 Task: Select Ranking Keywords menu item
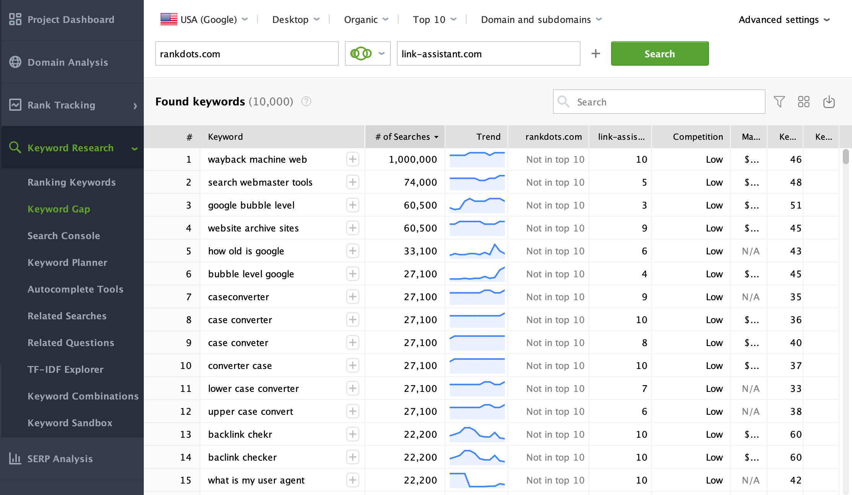[x=72, y=182]
